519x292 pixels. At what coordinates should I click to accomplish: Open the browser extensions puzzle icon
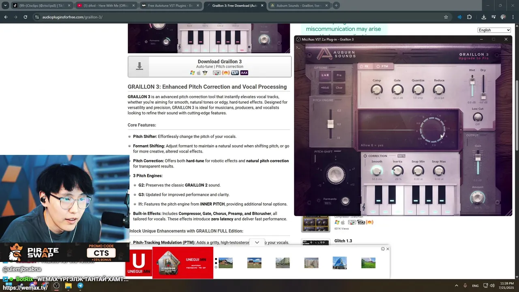pyautogui.click(x=469, y=17)
